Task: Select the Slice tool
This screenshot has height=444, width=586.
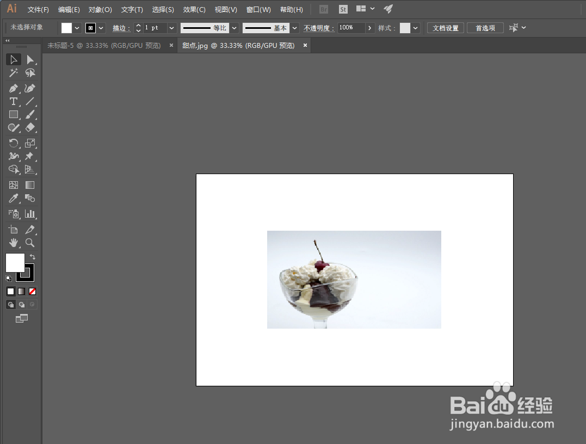Action: tap(30, 230)
